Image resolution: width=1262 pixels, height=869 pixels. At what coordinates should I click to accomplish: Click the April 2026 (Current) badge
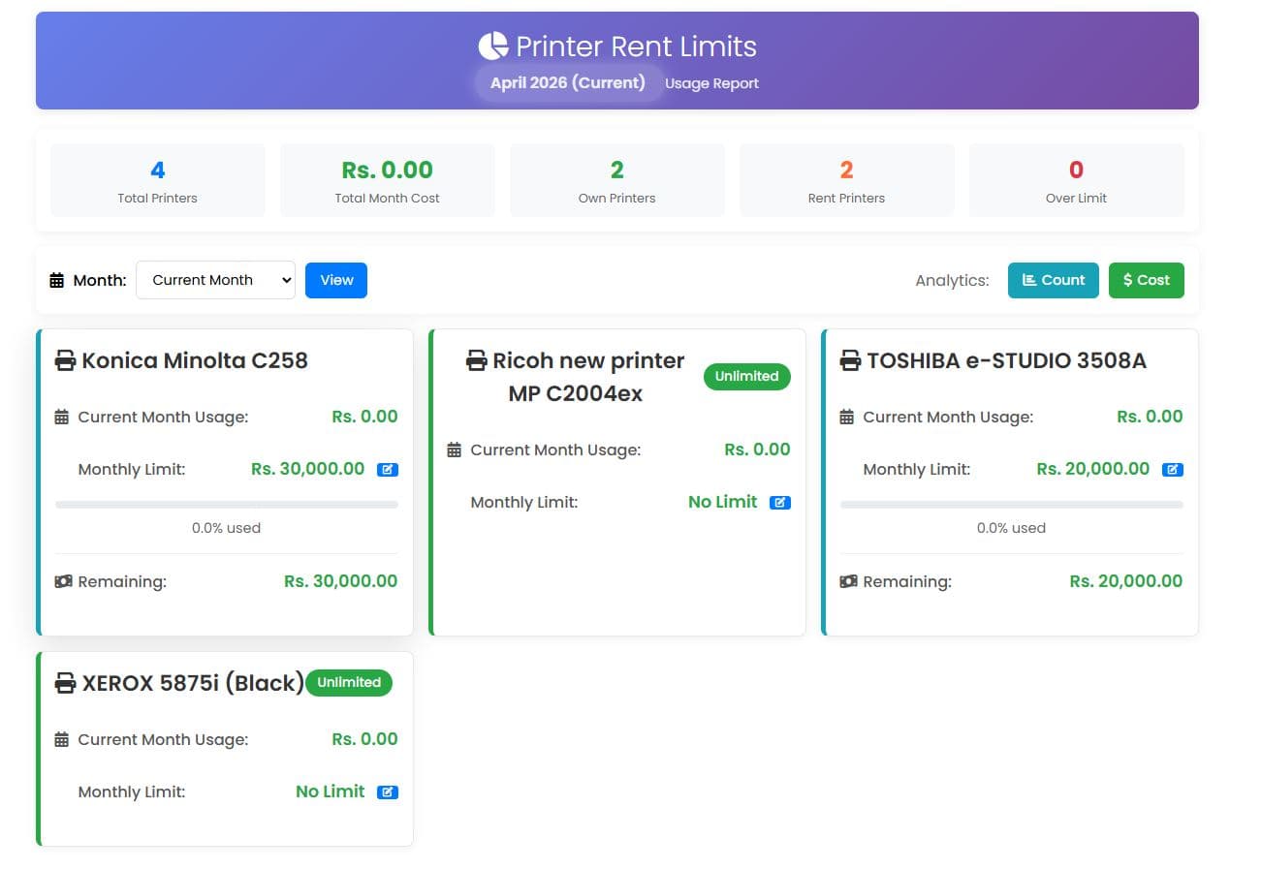point(568,83)
